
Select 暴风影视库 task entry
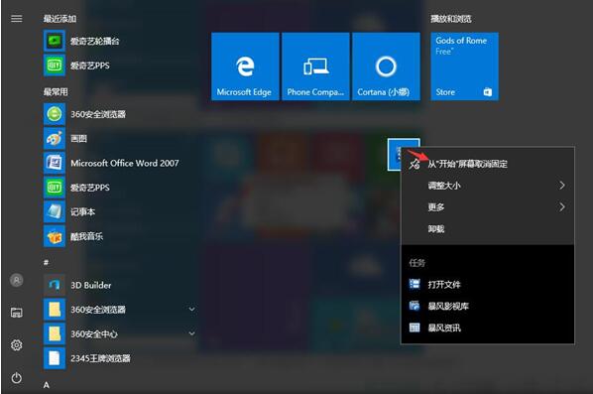488,306
